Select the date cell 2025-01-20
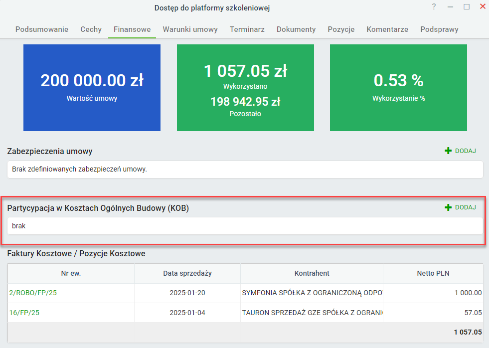This screenshot has height=348, width=489. click(x=187, y=293)
